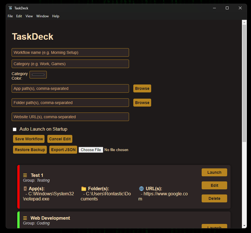Screen dimensions: 251x233
Task: Click the Workflow name input field
Action: (x=70, y=52)
